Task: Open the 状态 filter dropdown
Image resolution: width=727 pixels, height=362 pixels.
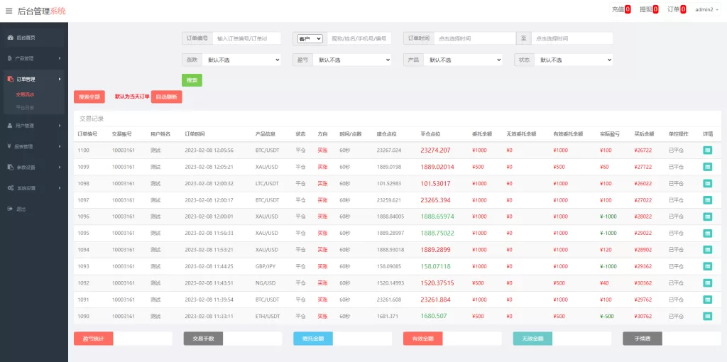Action: (x=574, y=60)
